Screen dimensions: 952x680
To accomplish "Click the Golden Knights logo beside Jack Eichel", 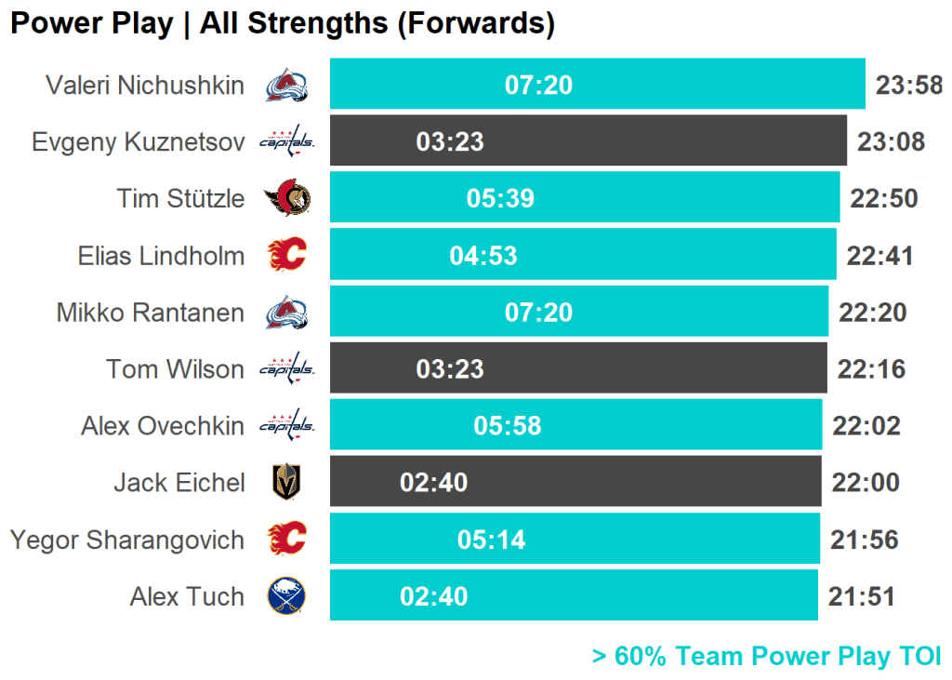I will pyautogui.click(x=286, y=482).
